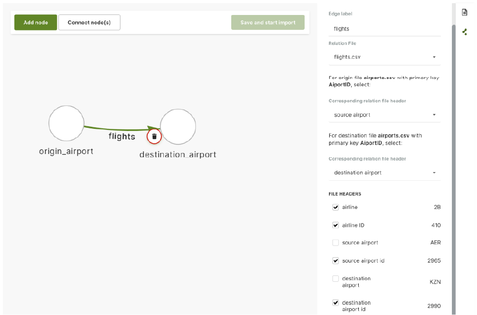
Task: Open the document icon in right sidebar
Action: pyautogui.click(x=464, y=12)
